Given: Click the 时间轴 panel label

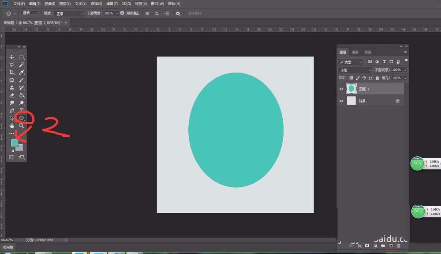Looking at the screenshot, I should (x=8, y=247).
